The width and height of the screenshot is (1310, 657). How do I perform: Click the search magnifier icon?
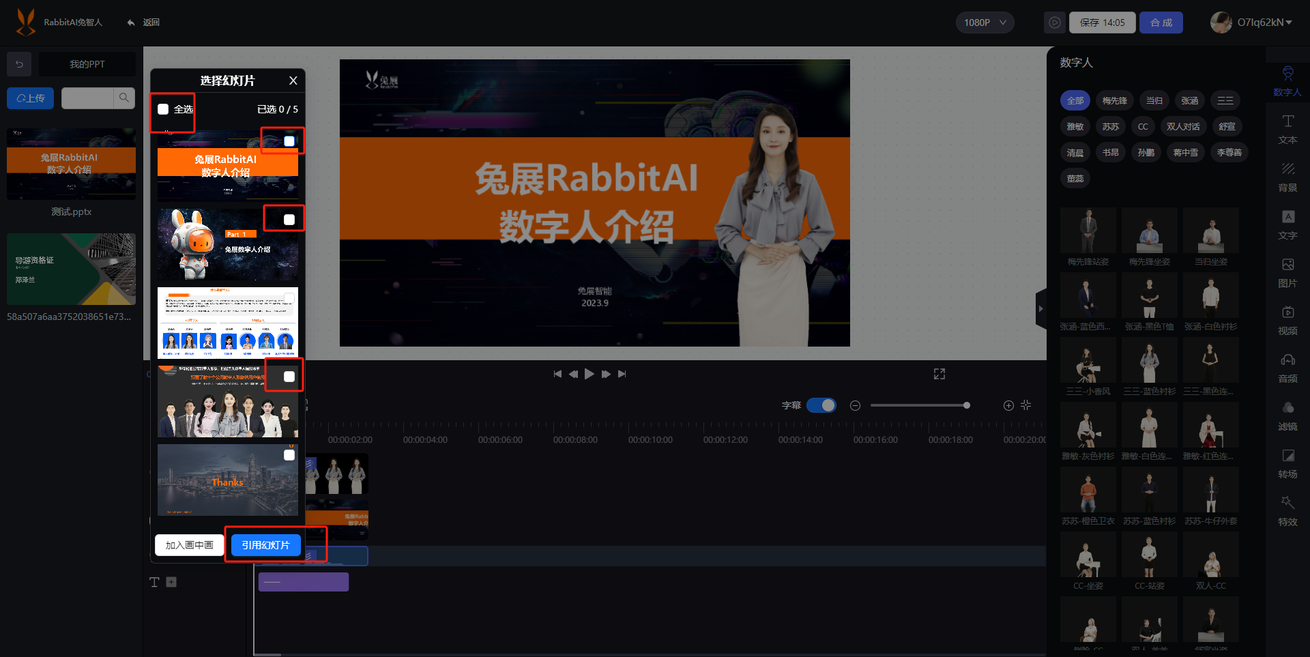pyautogui.click(x=123, y=98)
